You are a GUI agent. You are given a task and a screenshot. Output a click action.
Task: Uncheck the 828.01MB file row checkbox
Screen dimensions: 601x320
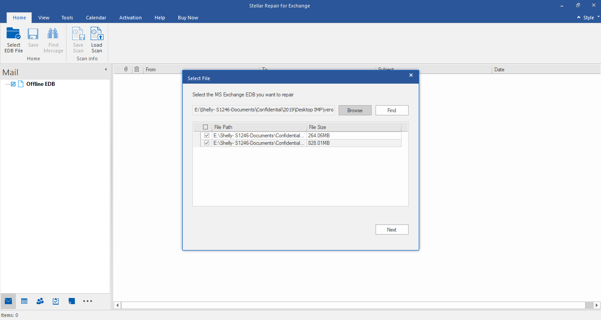tap(207, 143)
